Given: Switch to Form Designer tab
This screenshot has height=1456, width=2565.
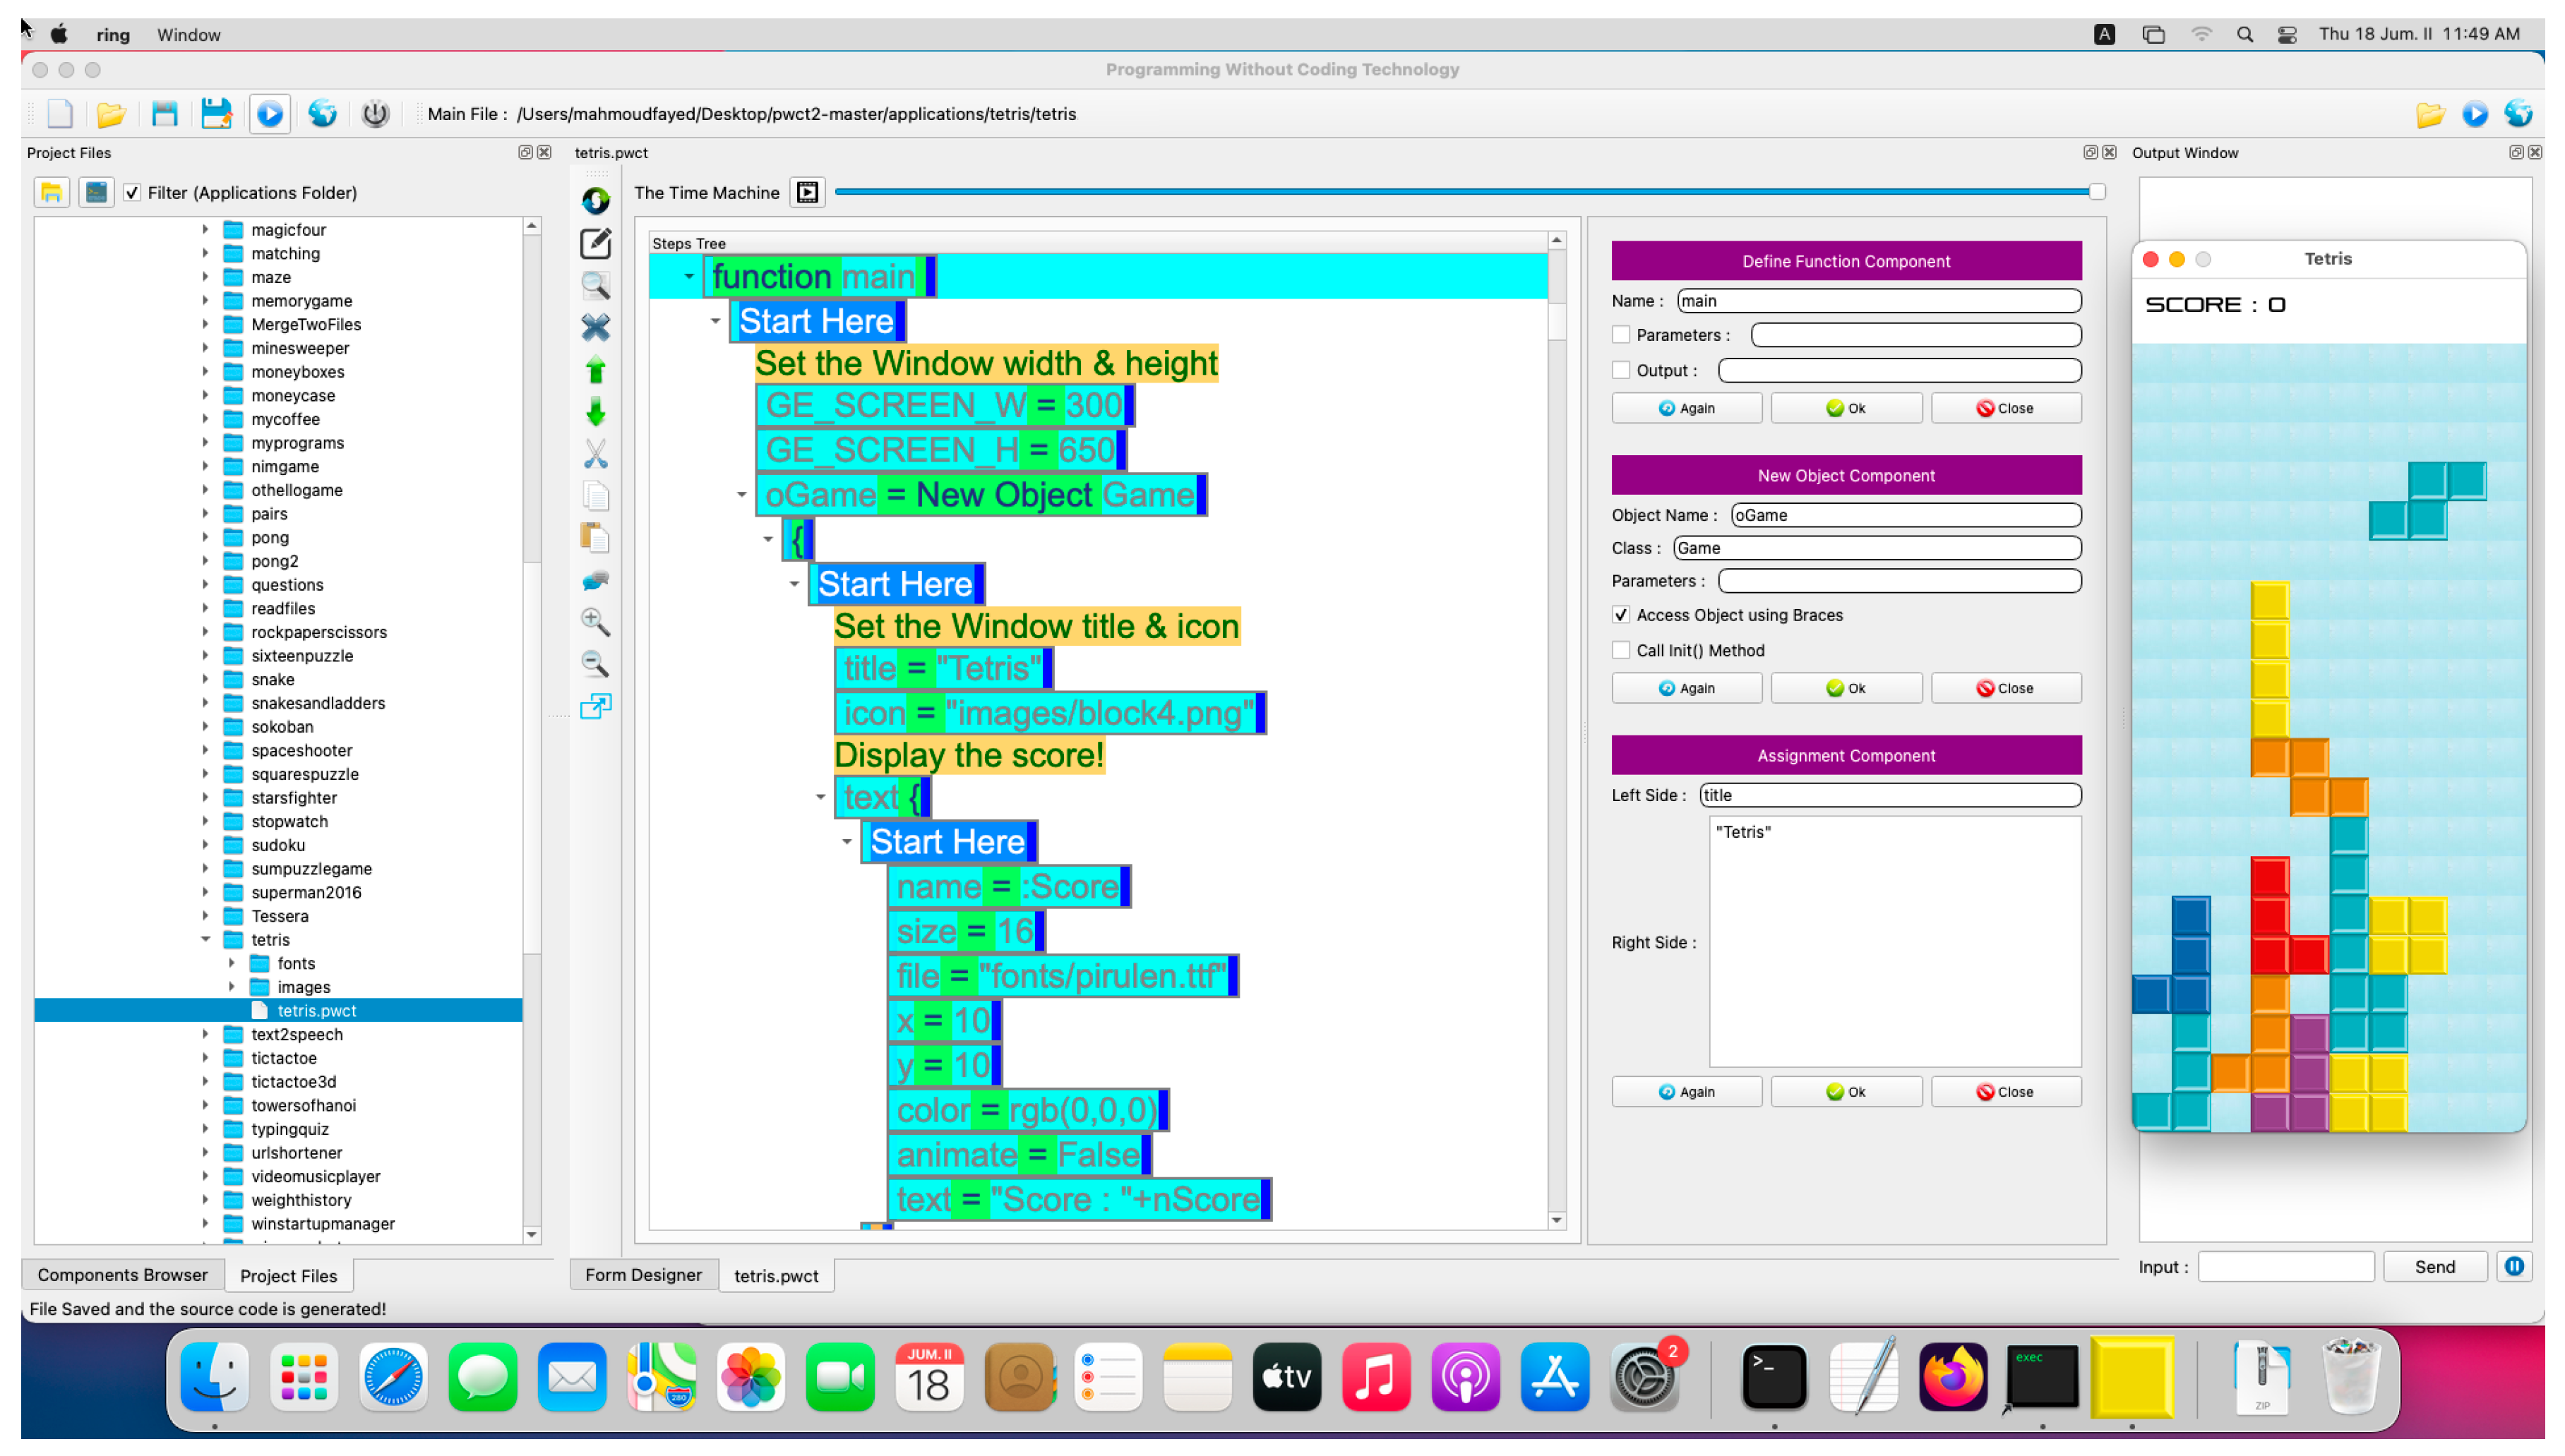Looking at the screenshot, I should coord(643,1275).
